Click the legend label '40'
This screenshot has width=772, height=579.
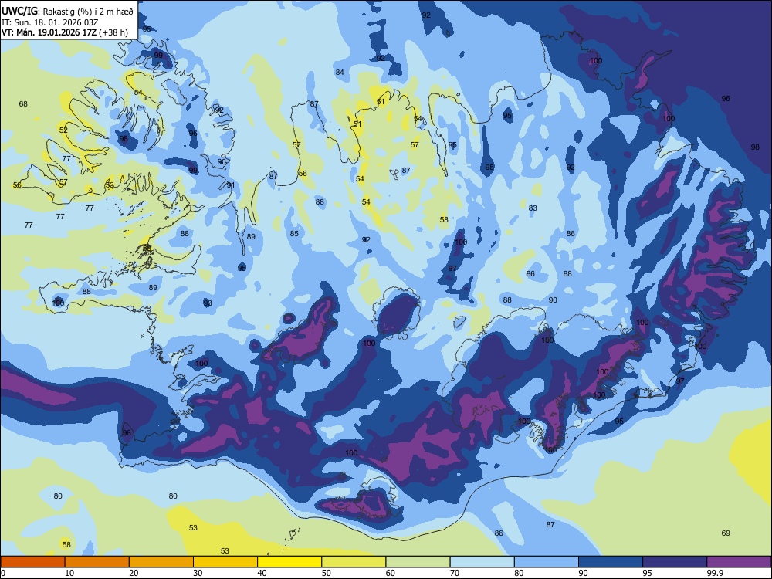point(262,573)
